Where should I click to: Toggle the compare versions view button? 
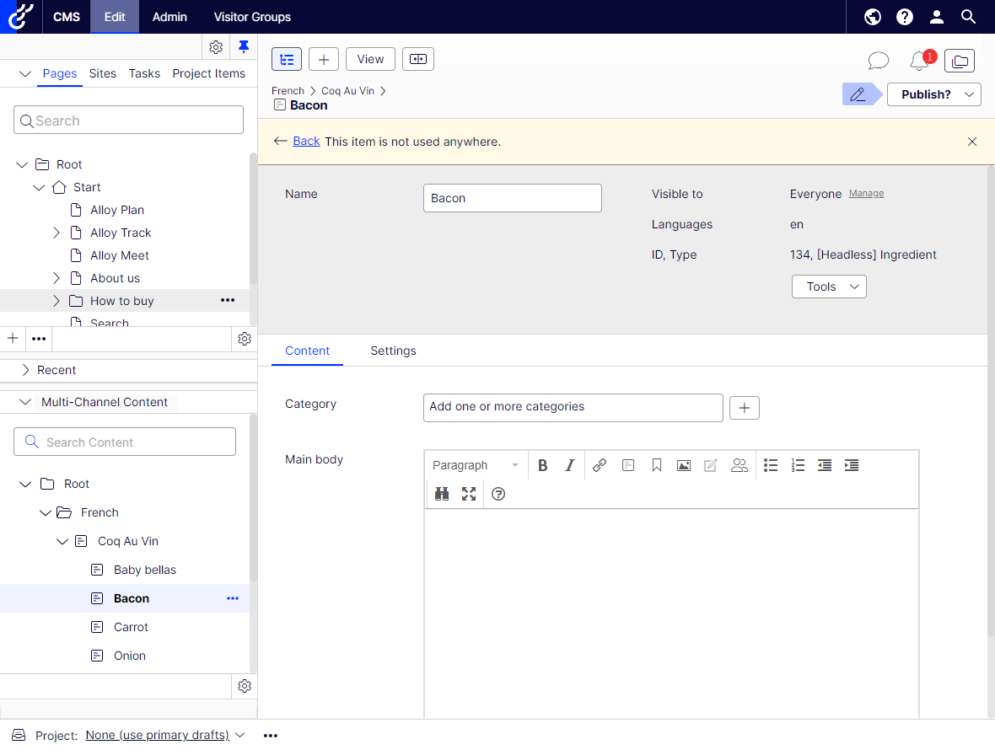coord(418,59)
